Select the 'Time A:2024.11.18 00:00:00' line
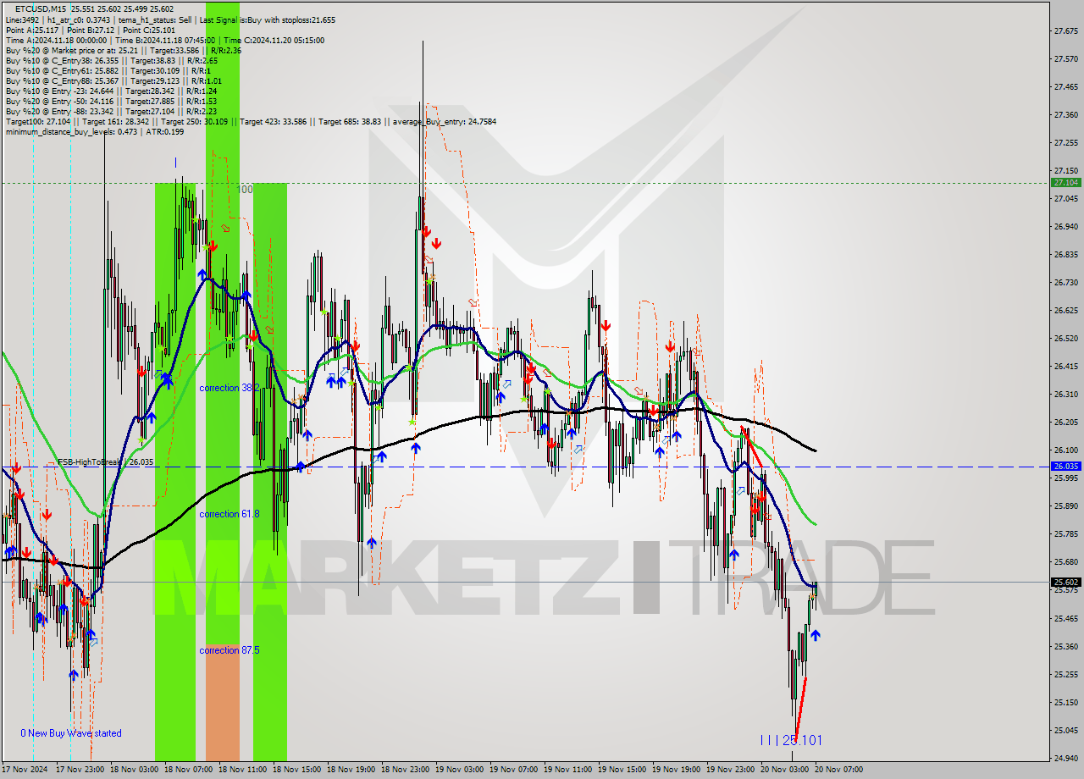The width and height of the screenshot is (1084, 779). click(x=165, y=40)
